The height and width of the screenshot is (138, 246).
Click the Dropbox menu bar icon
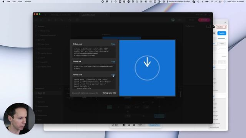point(107,2)
